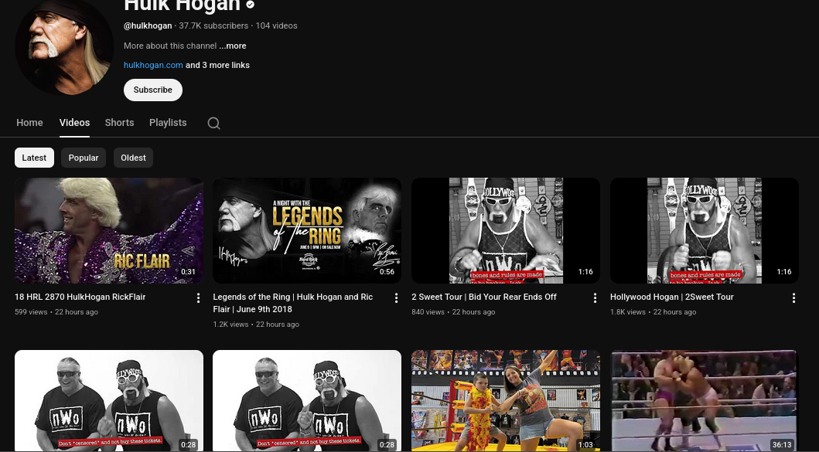Select the Oldest sort filter chip
This screenshot has height=452, width=819.
[x=133, y=158]
